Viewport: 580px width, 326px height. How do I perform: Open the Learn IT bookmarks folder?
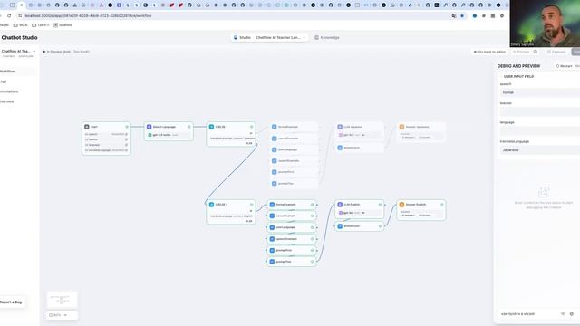[41, 25]
